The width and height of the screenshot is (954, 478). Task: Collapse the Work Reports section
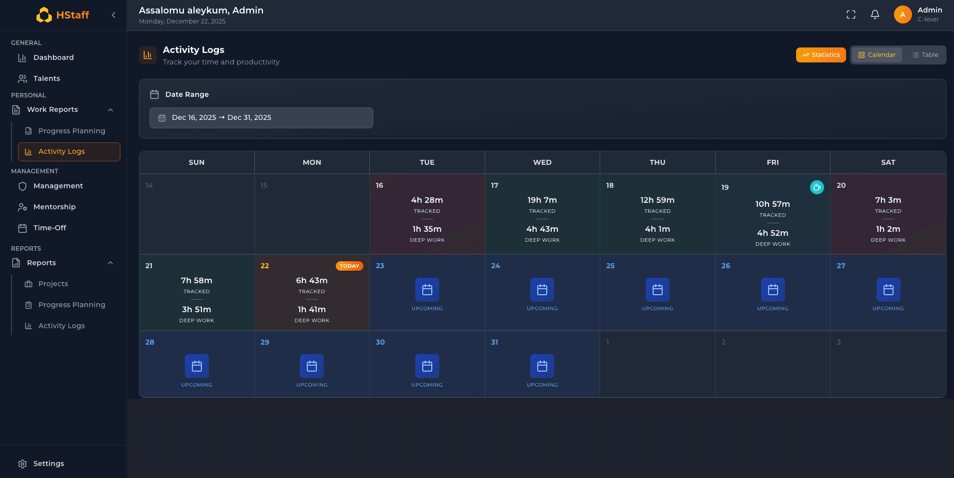coord(110,109)
